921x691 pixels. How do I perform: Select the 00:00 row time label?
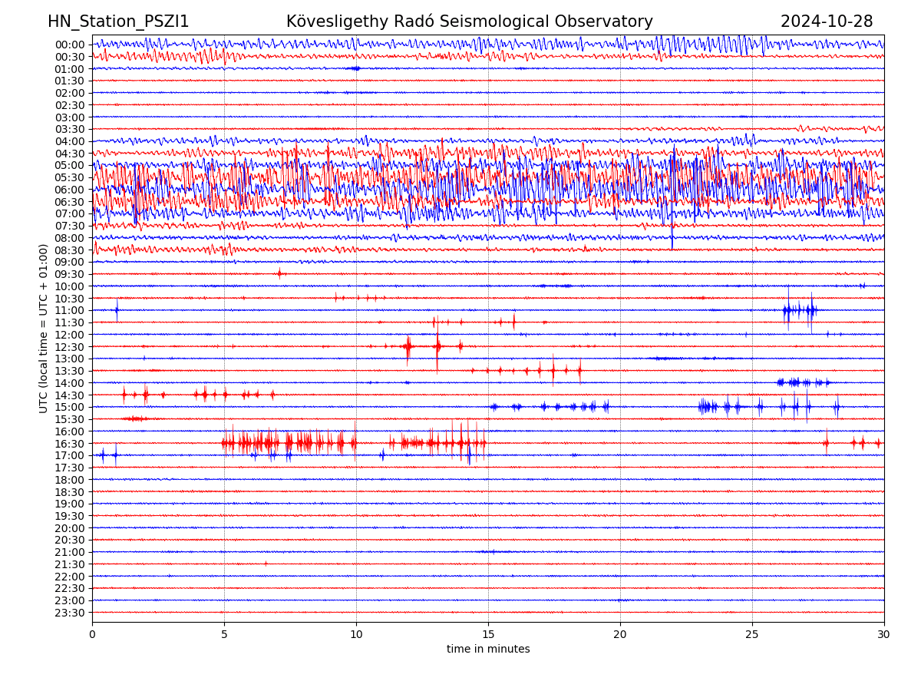pyautogui.click(x=69, y=45)
